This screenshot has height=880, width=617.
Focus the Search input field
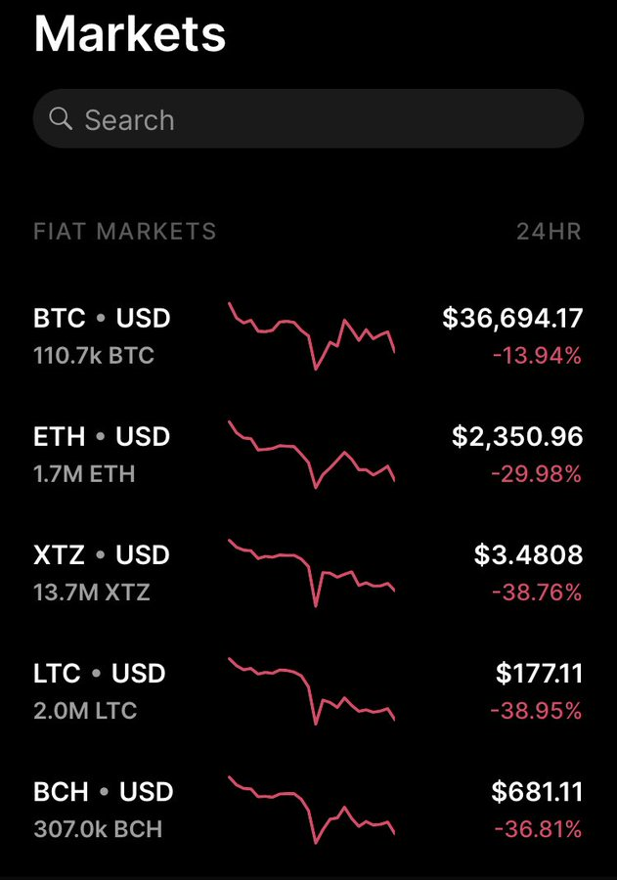[308, 119]
